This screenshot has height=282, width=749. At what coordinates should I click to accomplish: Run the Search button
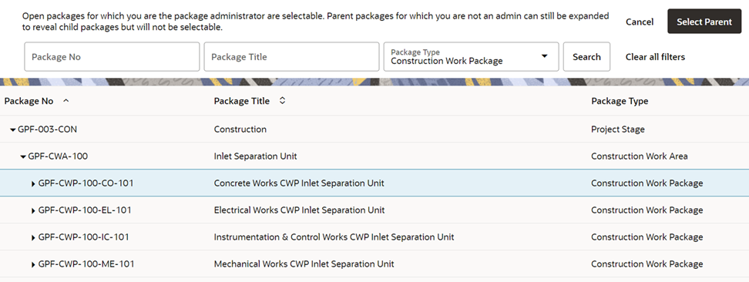(586, 57)
